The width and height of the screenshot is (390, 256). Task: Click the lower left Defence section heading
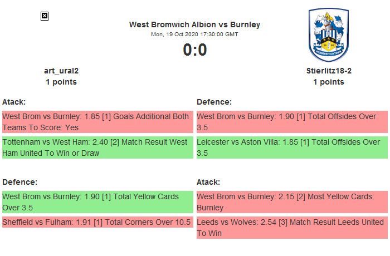click(x=19, y=182)
